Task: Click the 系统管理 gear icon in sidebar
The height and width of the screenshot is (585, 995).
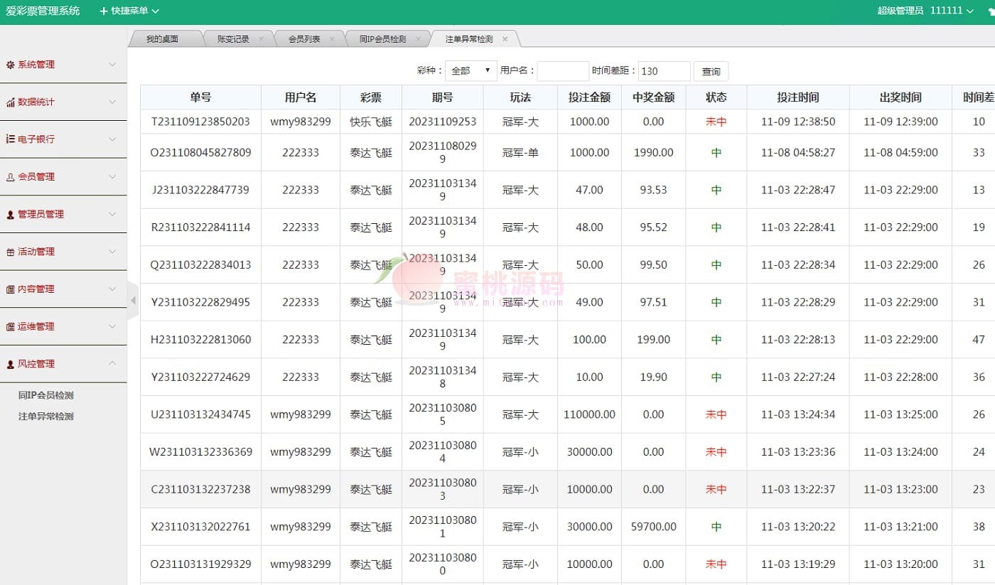Action: tap(10, 65)
